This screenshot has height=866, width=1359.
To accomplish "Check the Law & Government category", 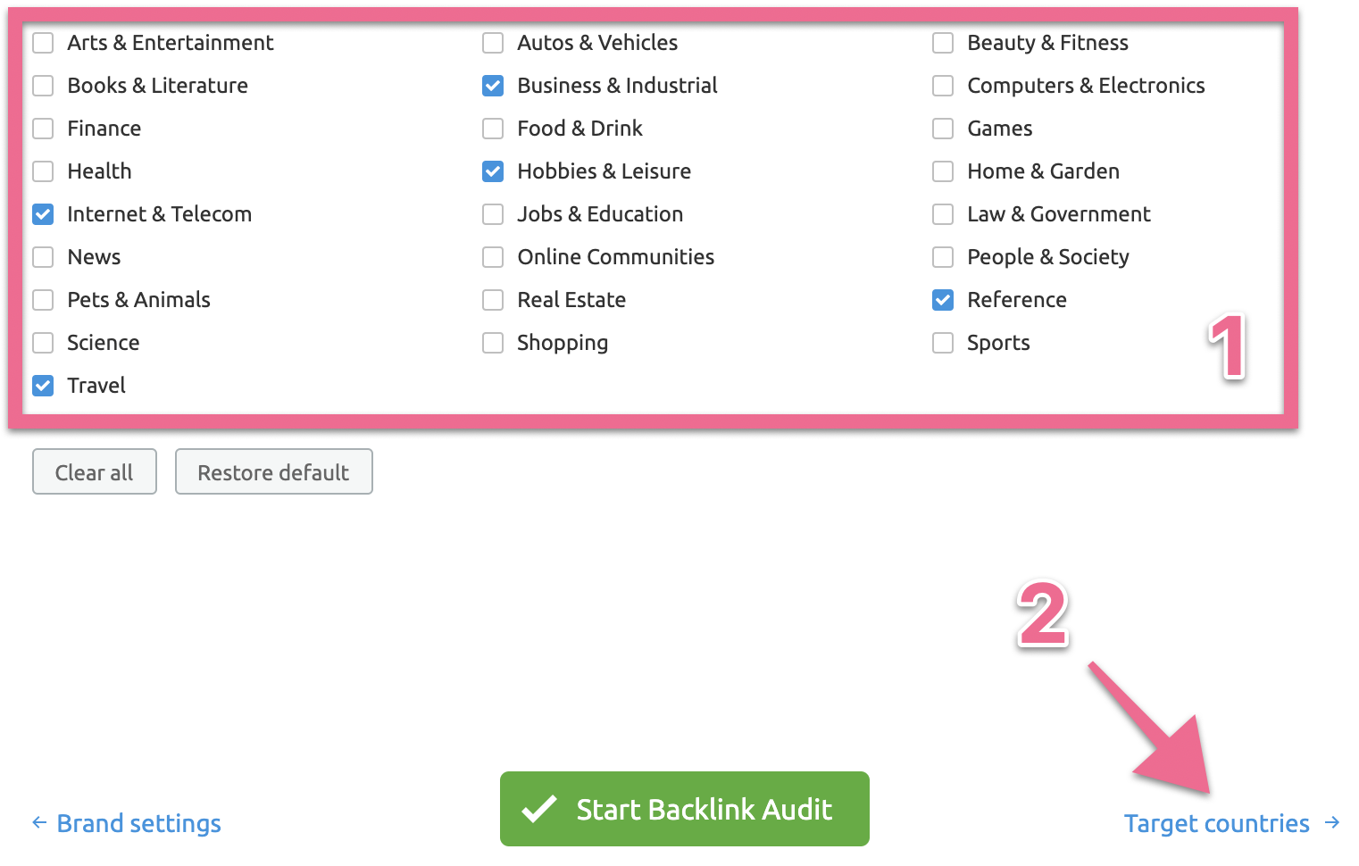I will [x=943, y=214].
